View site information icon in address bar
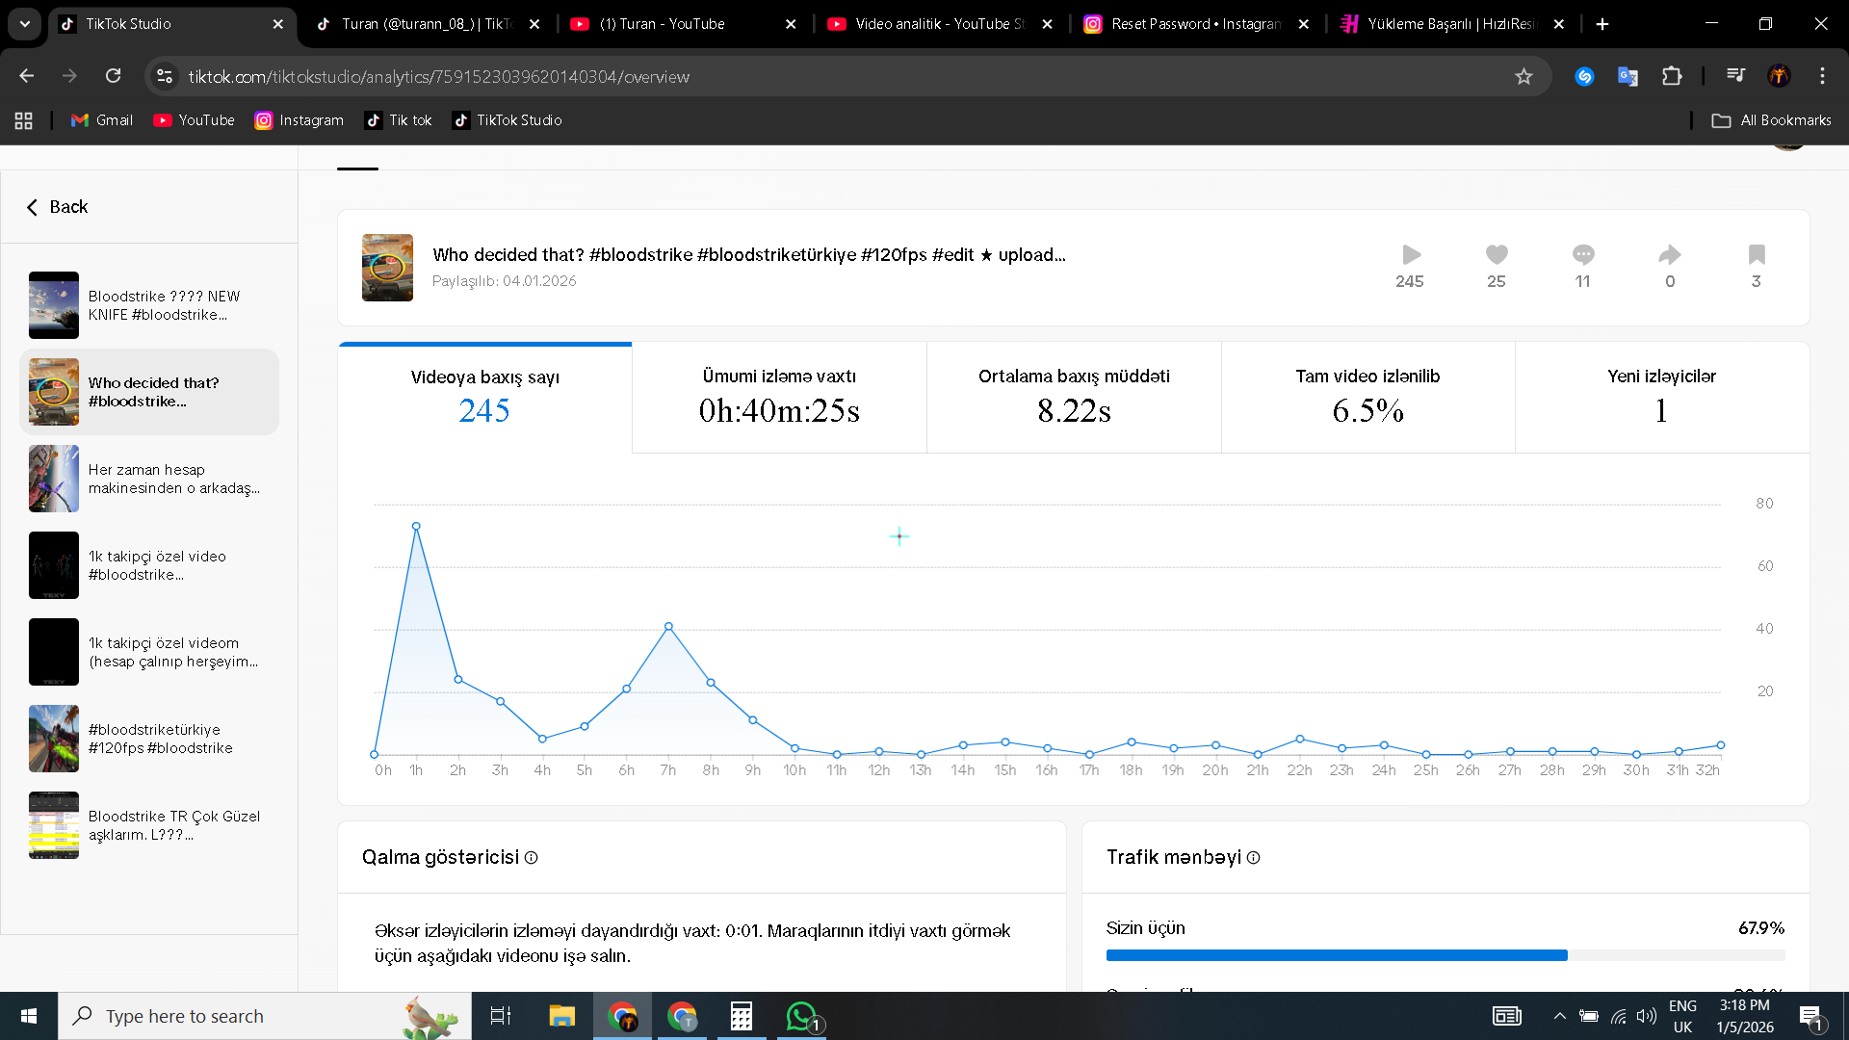 165,76
